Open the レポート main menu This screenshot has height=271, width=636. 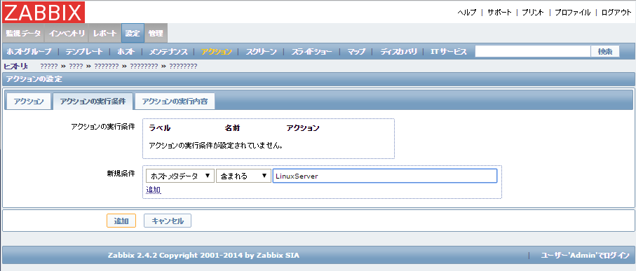pyautogui.click(x=104, y=34)
